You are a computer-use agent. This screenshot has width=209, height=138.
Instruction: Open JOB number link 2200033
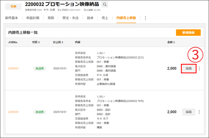point(13,68)
